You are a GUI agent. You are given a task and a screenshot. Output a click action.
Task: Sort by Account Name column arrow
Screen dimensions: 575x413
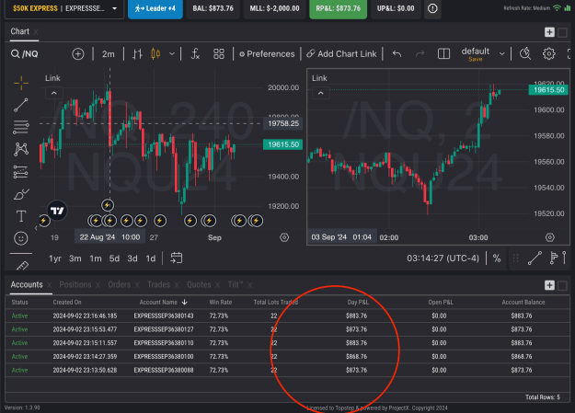[x=184, y=302]
